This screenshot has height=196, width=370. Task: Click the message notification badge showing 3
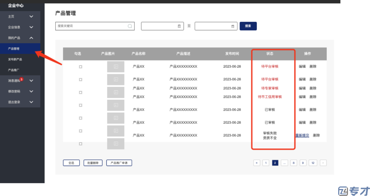[x=21, y=79]
